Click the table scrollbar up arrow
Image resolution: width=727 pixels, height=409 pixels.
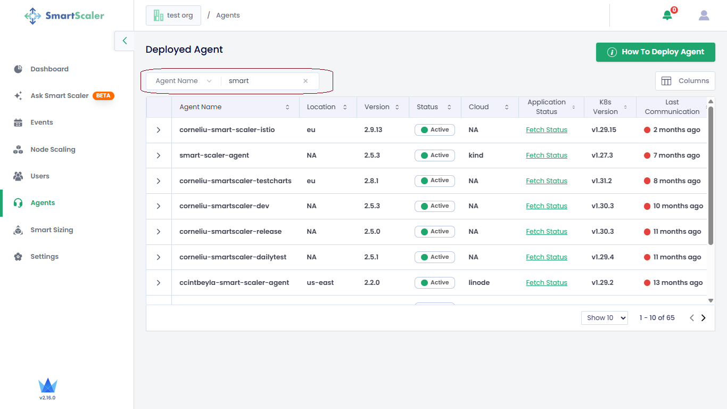point(711,101)
